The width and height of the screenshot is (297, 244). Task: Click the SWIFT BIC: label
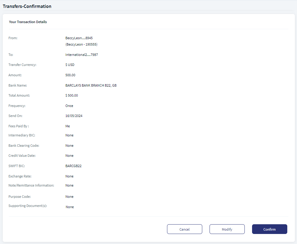pyautogui.click(x=17, y=166)
